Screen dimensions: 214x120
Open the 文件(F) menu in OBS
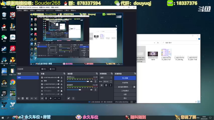pyautogui.click(x=19, y=10)
